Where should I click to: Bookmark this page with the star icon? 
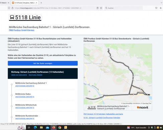[101, 8]
